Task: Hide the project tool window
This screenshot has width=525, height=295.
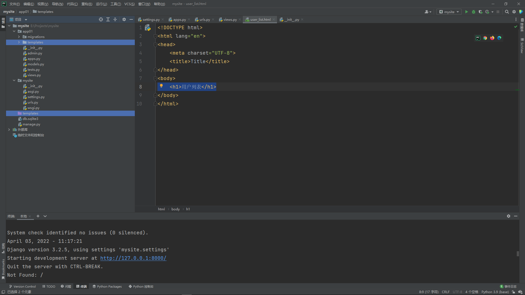Action: tap(131, 19)
